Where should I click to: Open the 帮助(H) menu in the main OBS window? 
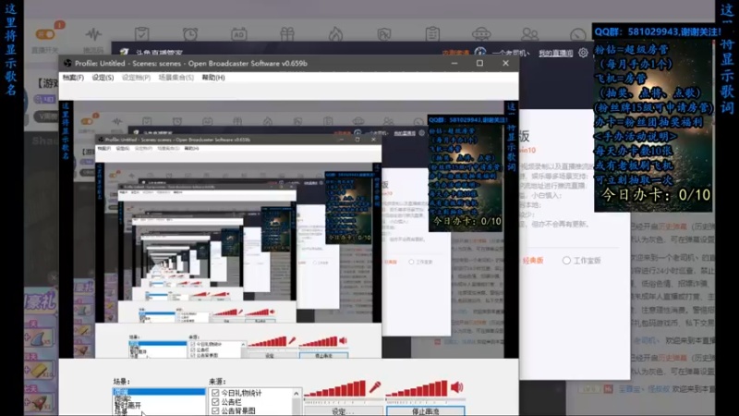(213, 78)
